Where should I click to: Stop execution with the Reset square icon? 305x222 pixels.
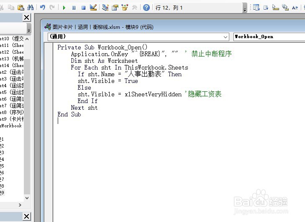(x=83, y=8)
